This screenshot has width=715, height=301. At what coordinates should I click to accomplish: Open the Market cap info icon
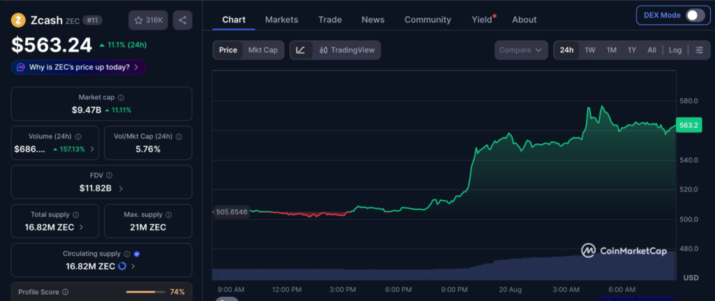121,98
